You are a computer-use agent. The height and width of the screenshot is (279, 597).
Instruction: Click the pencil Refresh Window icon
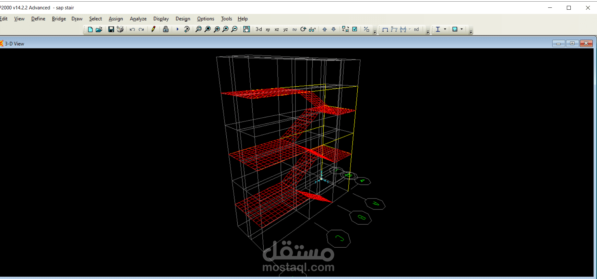point(153,29)
